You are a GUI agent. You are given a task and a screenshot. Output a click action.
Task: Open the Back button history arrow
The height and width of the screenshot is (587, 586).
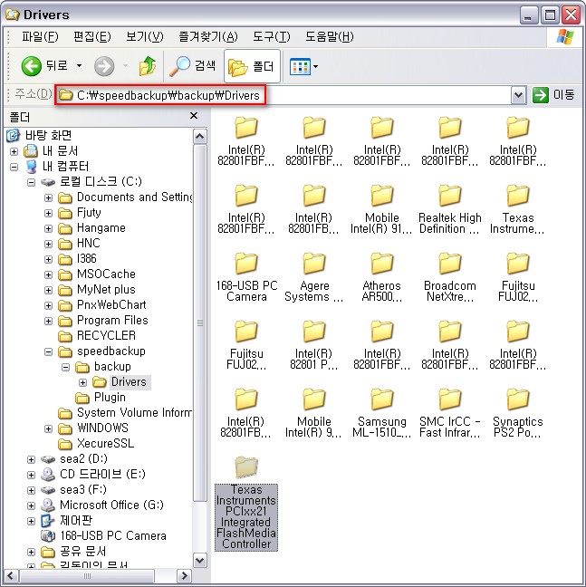(80, 66)
